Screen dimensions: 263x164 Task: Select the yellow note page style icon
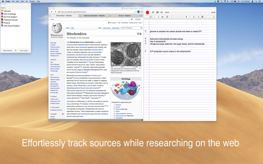[155, 17]
